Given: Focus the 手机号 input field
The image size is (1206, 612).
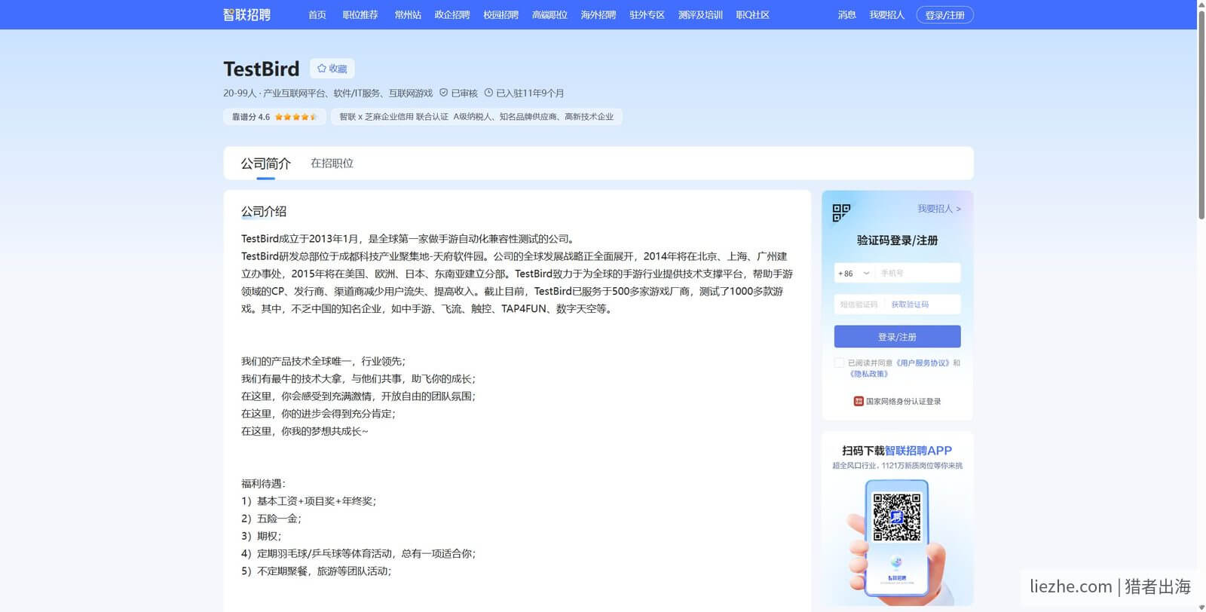Looking at the screenshot, I should click(x=918, y=273).
